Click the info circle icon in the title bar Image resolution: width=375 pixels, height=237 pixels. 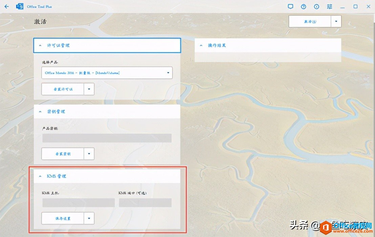[316, 6]
